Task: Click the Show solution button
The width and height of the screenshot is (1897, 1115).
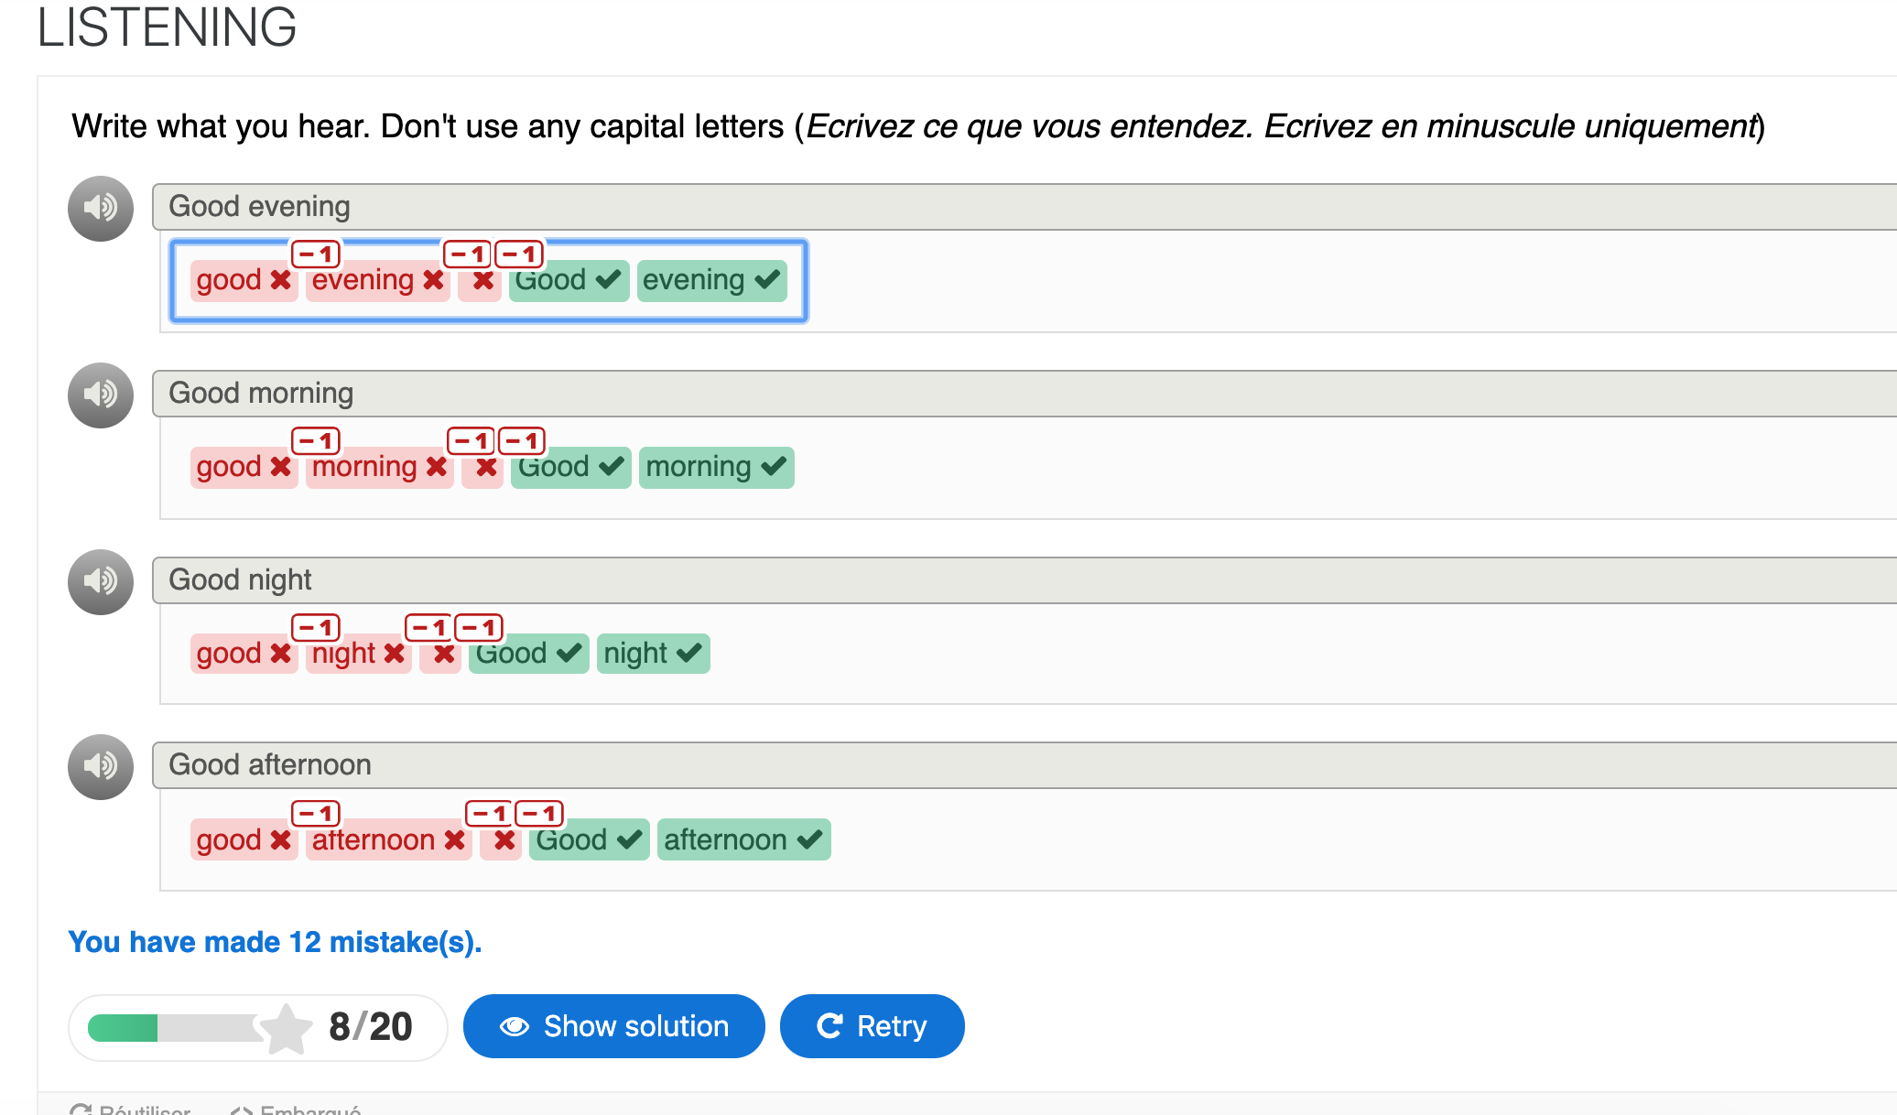Action: pyautogui.click(x=613, y=1026)
